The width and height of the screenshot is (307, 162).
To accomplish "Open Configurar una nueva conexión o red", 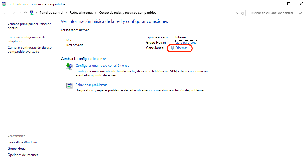I will [103, 66].
